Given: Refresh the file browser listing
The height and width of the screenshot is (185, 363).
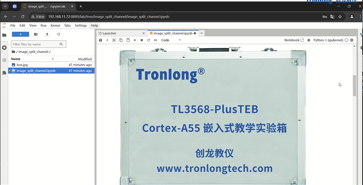Looking at the screenshot, I should tap(59, 34).
